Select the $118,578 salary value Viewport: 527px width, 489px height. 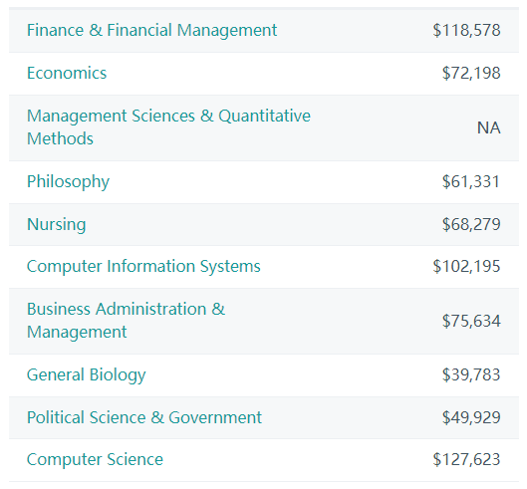(466, 30)
